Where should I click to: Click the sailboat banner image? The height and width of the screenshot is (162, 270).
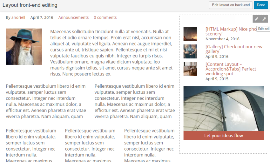pos(224,109)
